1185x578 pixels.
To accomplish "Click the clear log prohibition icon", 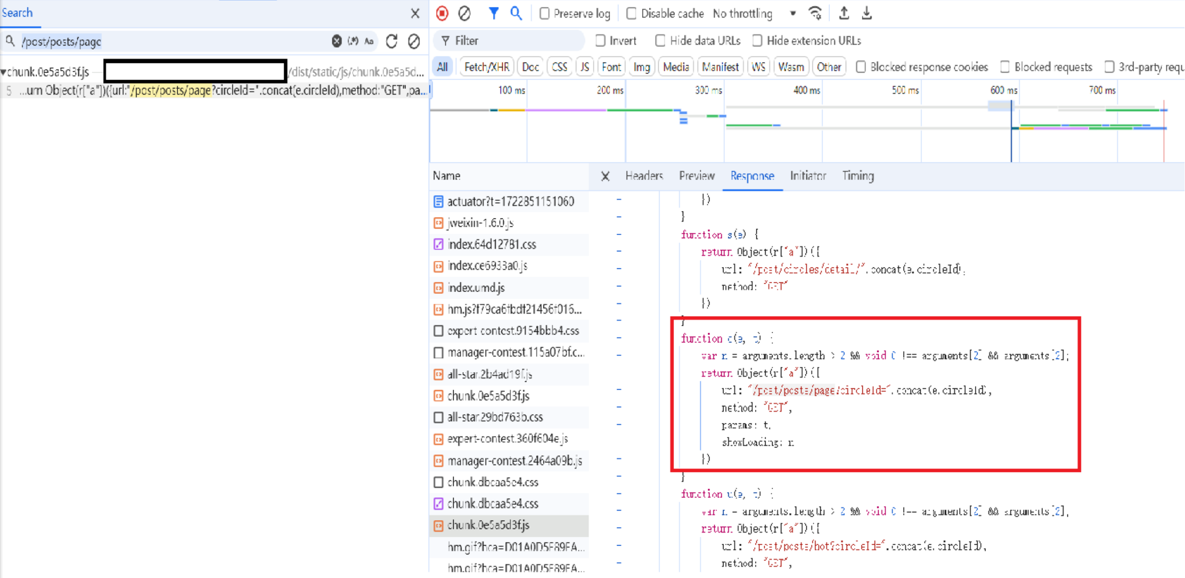I will point(464,13).
